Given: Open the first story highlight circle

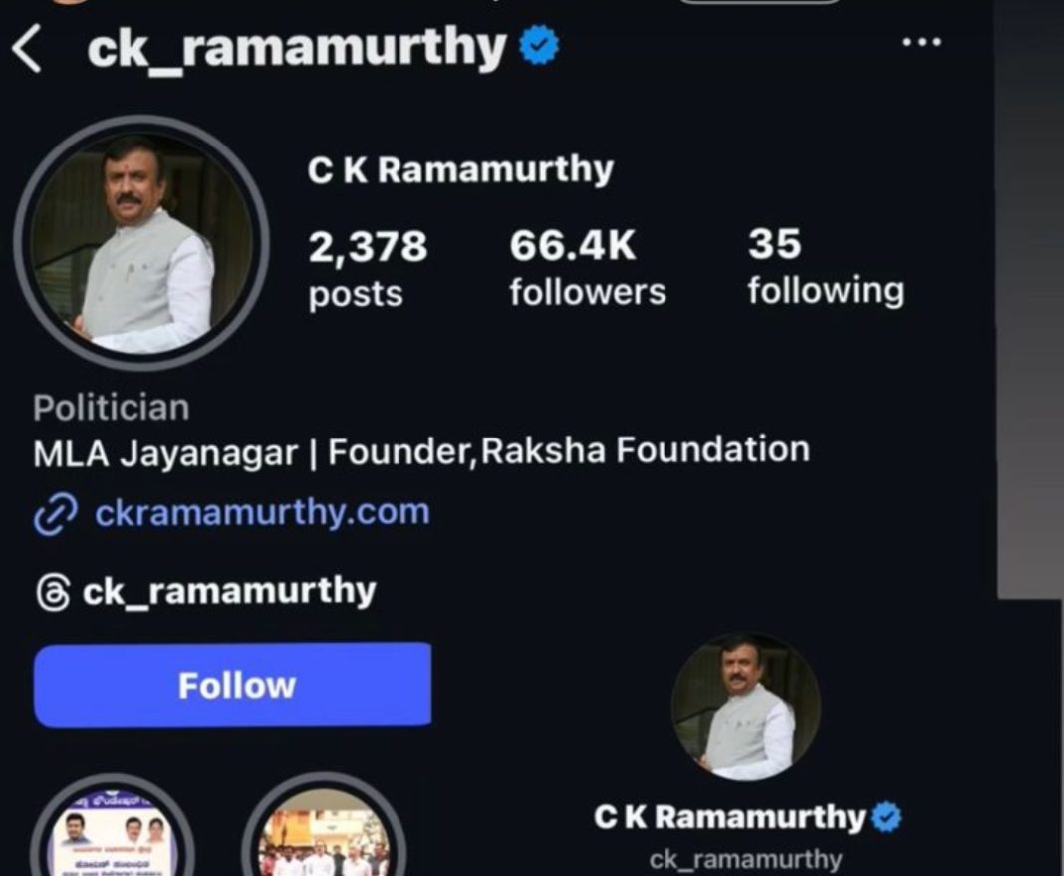Looking at the screenshot, I should [113, 831].
